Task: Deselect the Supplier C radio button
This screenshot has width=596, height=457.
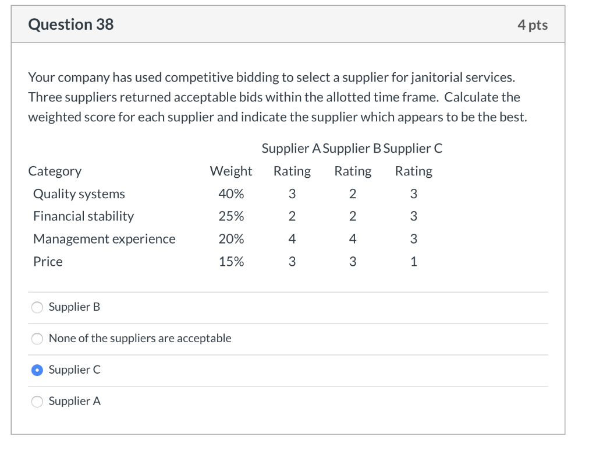Action: click(x=37, y=370)
